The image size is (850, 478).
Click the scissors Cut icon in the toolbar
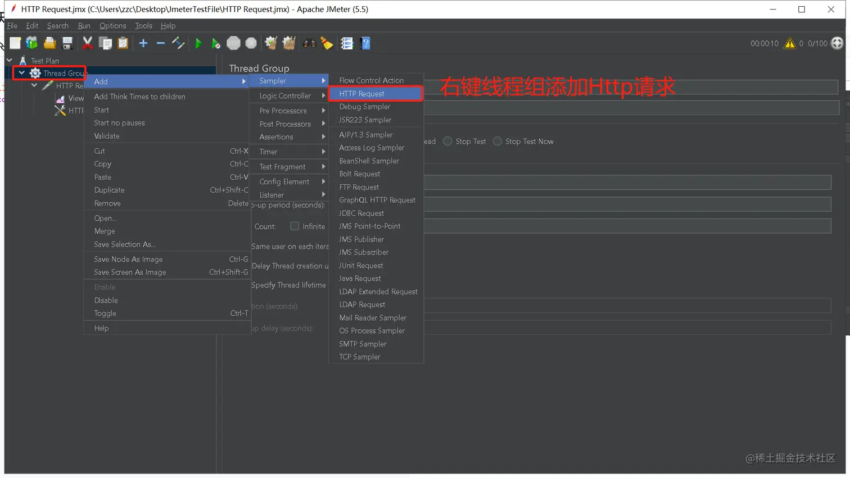[x=88, y=43]
